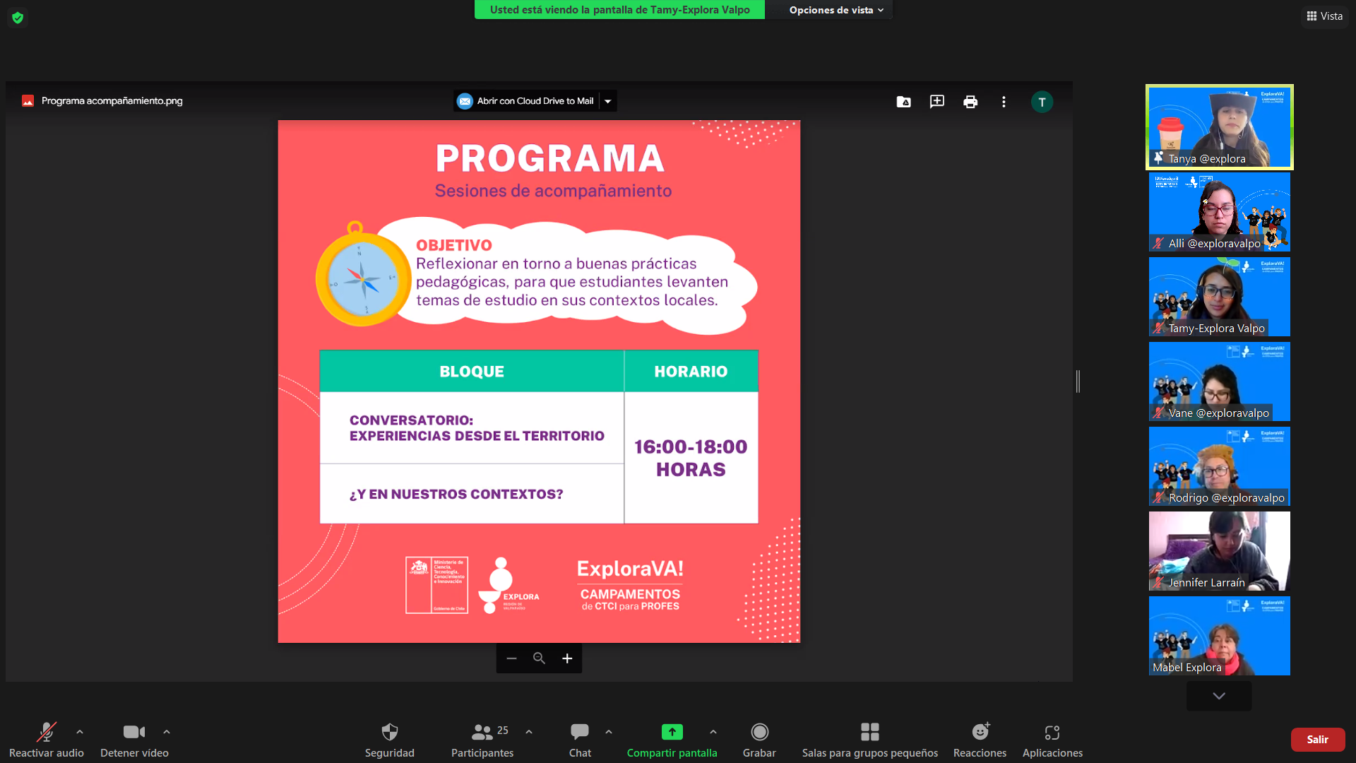The width and height of the screenshot is (1356, 763).
Task: Open the Vista layout menu
Action: pyautogui.click(x=1325, y=16)
